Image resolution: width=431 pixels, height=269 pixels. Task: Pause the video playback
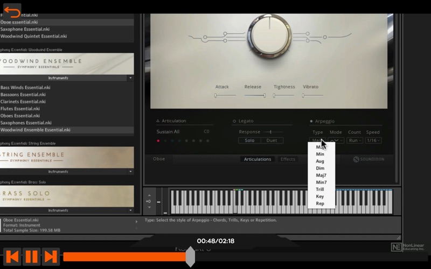pos(31,257)
